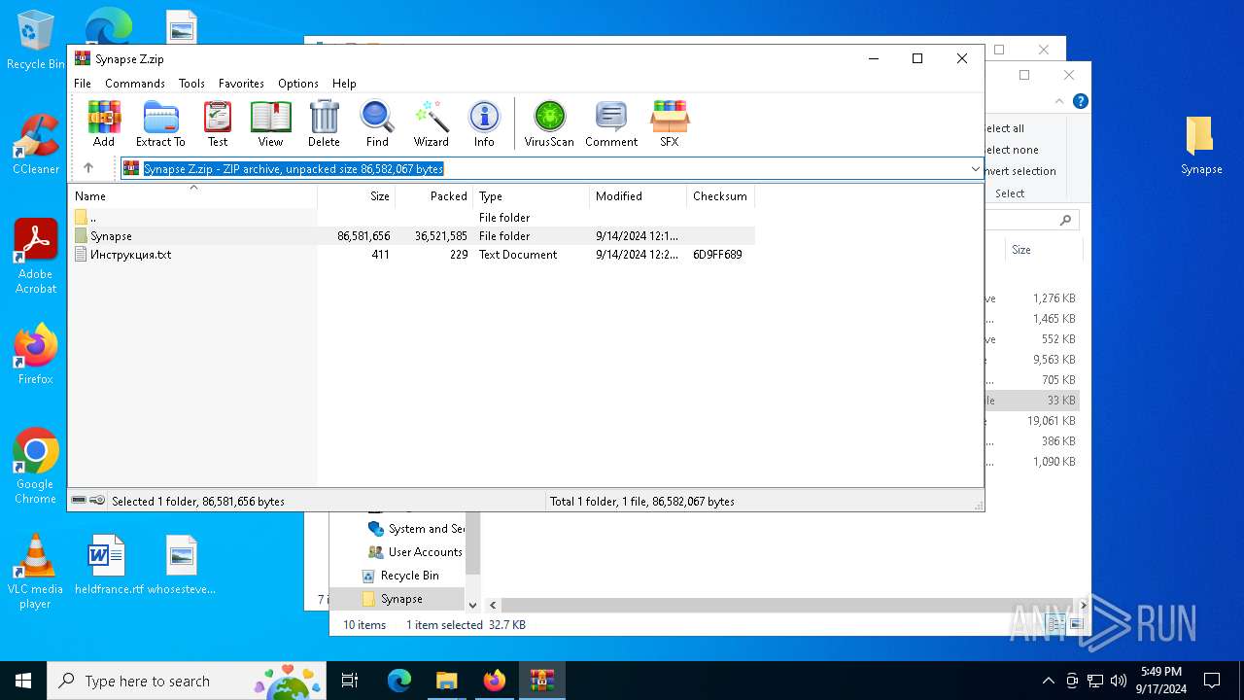Click the Comment toolbar icon
Screen dimensions: 1244x700
(x=611, y=123)
